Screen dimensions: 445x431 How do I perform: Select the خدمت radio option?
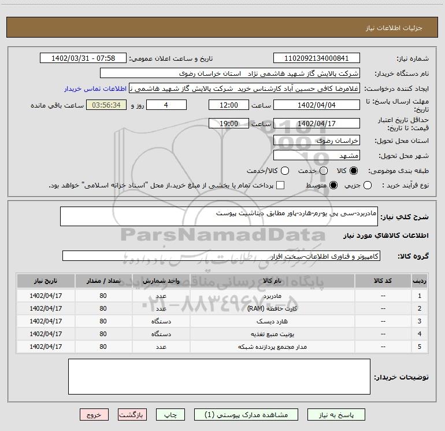[x=323, y=171]
